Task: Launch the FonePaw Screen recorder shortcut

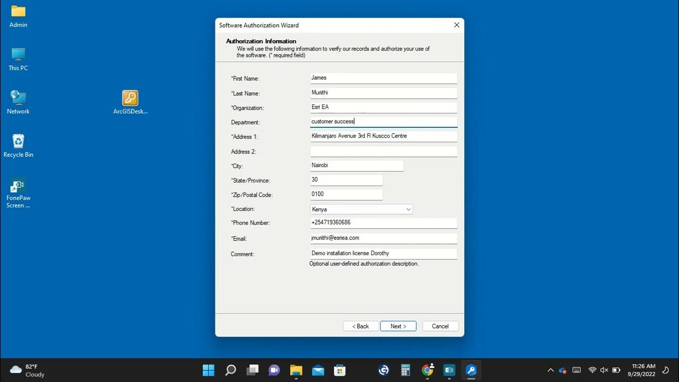Action: [19, 193]
